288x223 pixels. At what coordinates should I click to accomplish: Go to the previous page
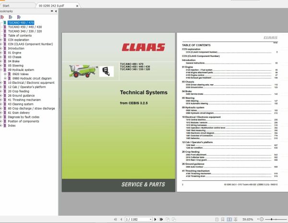[x=121, y=219]
